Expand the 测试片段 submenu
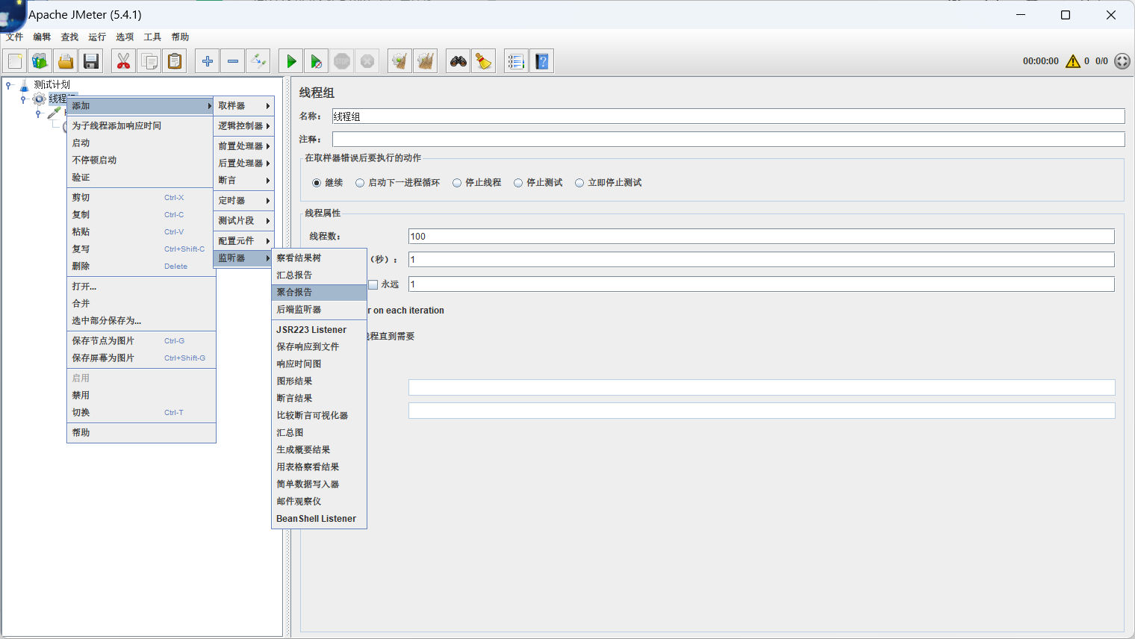This screenshot has height=639, width=1135. point(243,221)
